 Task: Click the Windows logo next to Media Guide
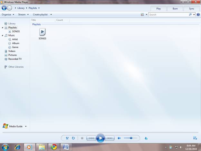(x=5, y=126)
